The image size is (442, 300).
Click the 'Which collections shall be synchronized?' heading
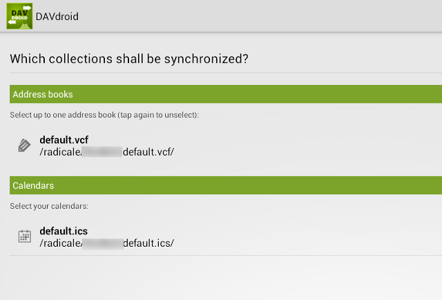click(x=129, y=59)
